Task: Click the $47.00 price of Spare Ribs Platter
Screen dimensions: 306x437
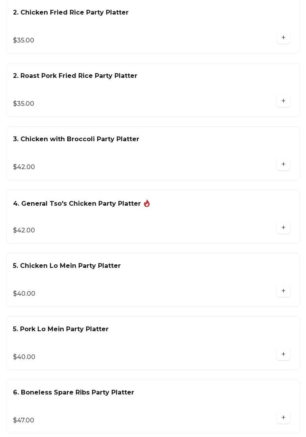Action: pyautogui.click(x=24, y=420)
